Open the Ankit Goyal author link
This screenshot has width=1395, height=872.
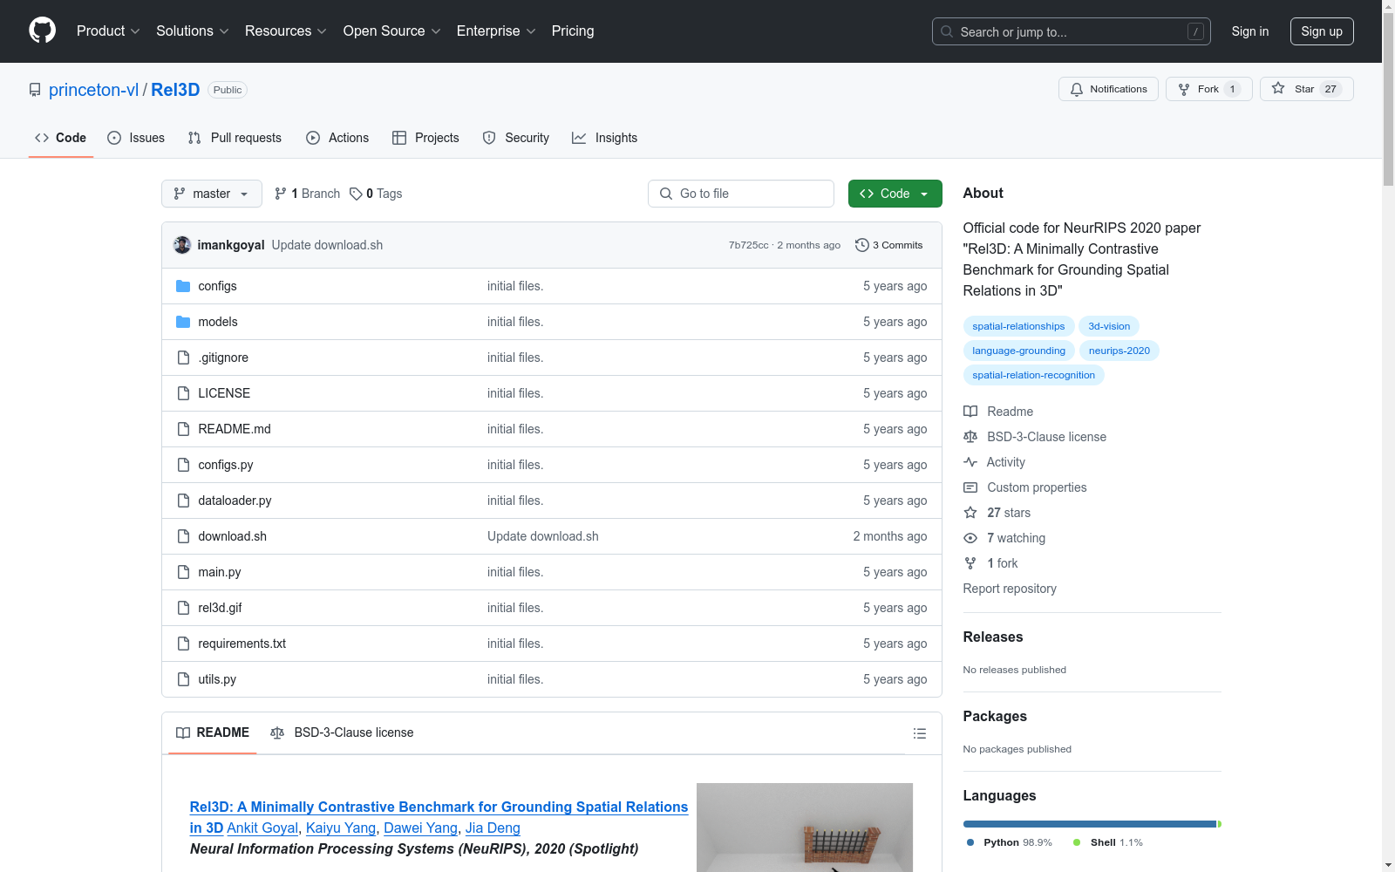point(262,828)
